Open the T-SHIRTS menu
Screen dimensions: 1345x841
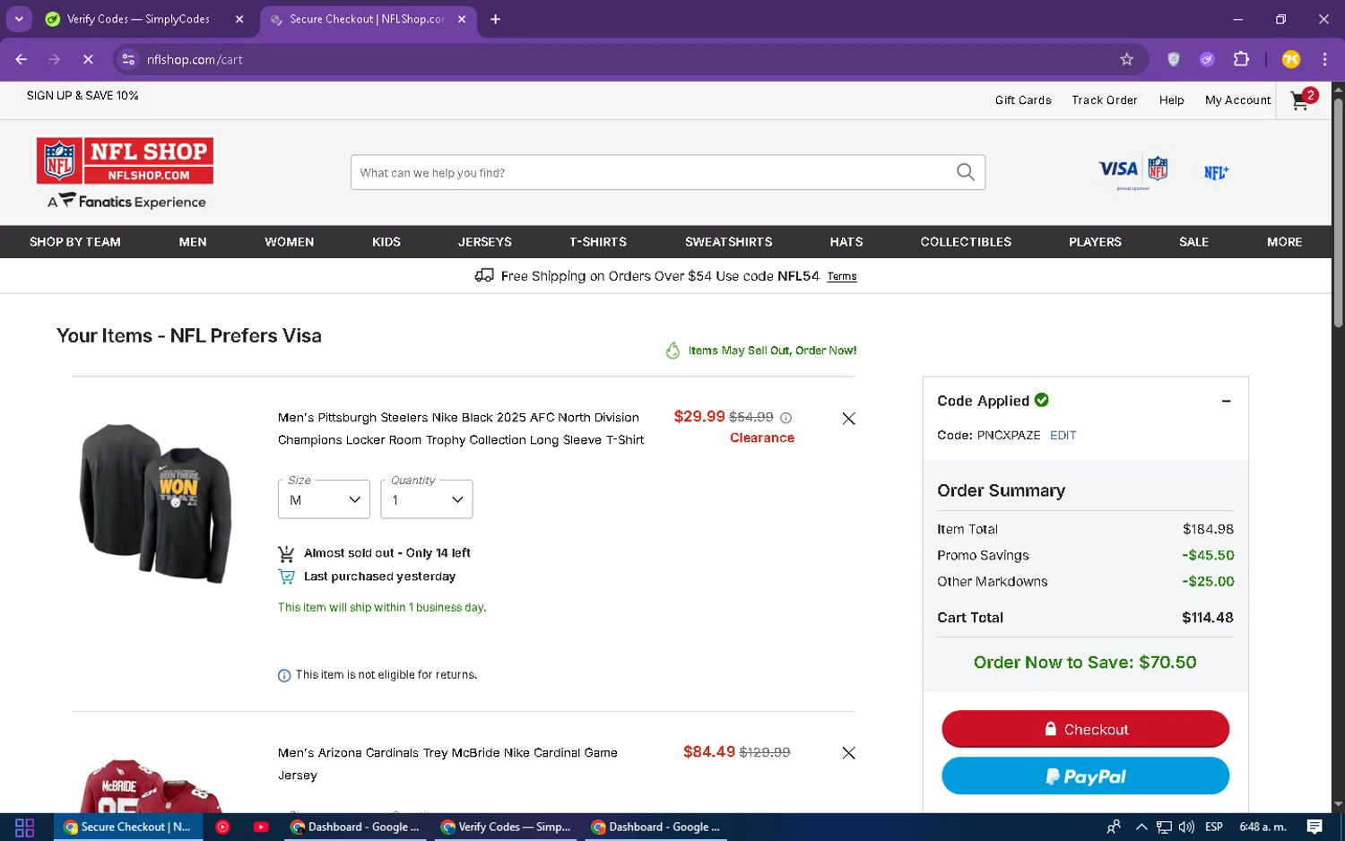(x=598, y=242)
